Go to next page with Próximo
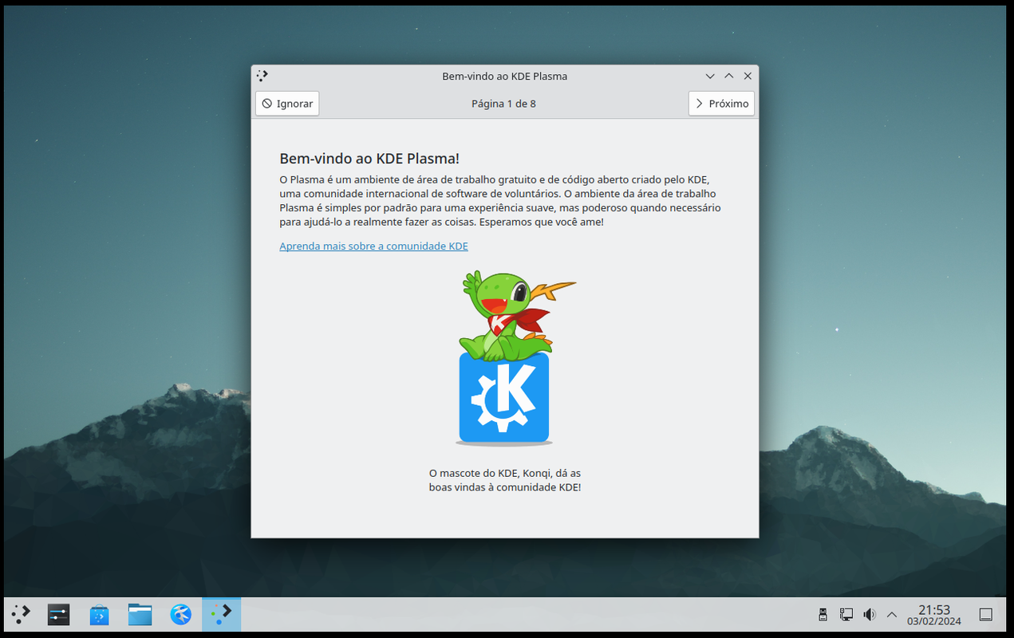1014x638 pixels. coord(721,104)
